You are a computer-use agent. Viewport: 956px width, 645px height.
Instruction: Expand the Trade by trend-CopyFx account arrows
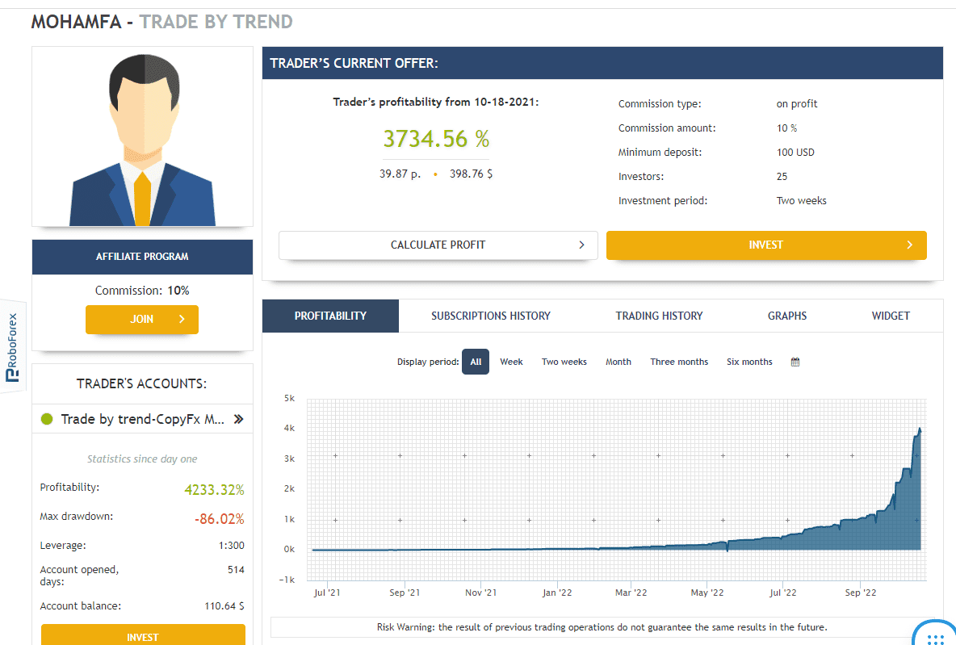(238, 419)
